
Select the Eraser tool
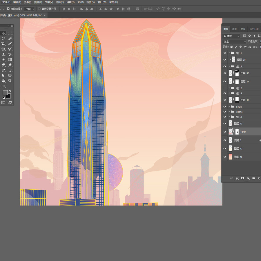3,59
